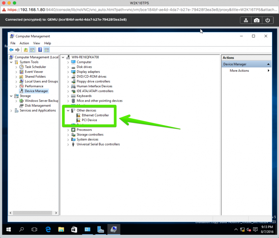The width and height of the screenshot is (279, 238).
Task: Select Disk Management in the tree
Action: coord(38,106)
